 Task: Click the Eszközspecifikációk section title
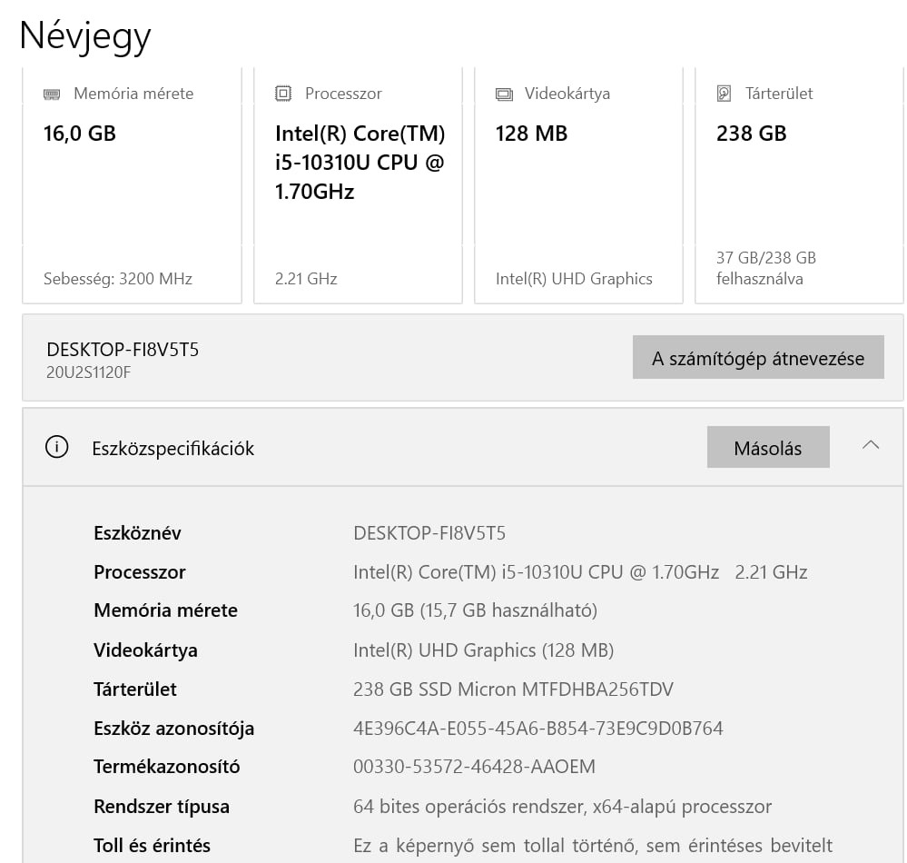coord(173,448)
